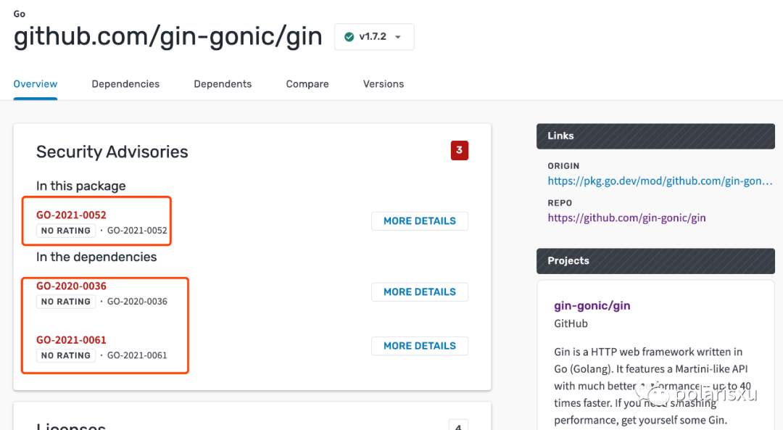Image resolution: width=783 pixels, height=430 pixels.
Task: Open the GO-2021-0061 advisory link
Action: click(71, 339)
